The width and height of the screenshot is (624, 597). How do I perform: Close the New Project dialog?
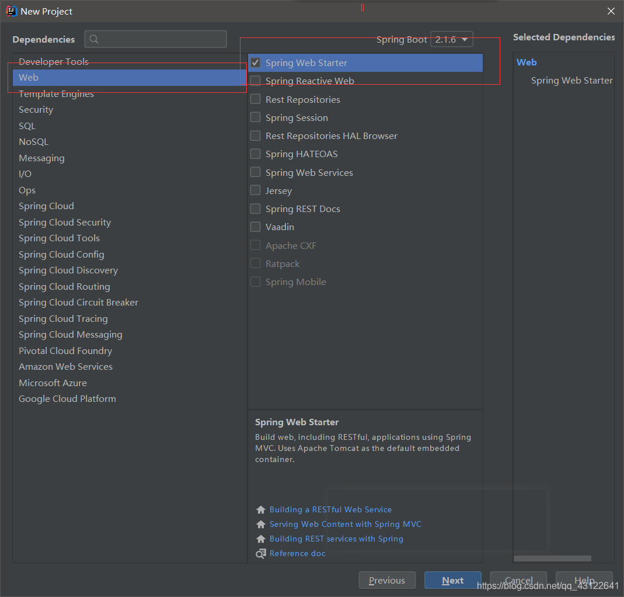[611, 11]
